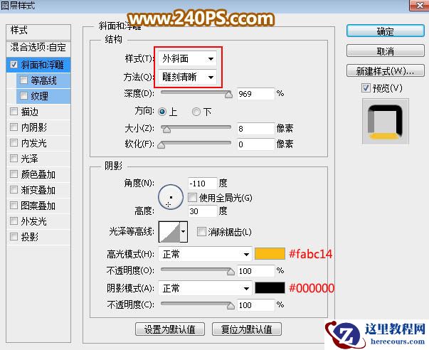Expand the 光泽等高线 picker arrow
429x350 pixels.
(x=184, y=232)
